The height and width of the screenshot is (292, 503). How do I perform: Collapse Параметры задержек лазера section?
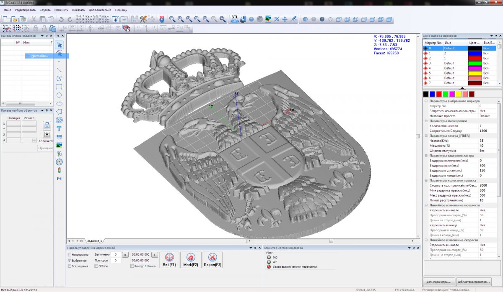[426, 156]
